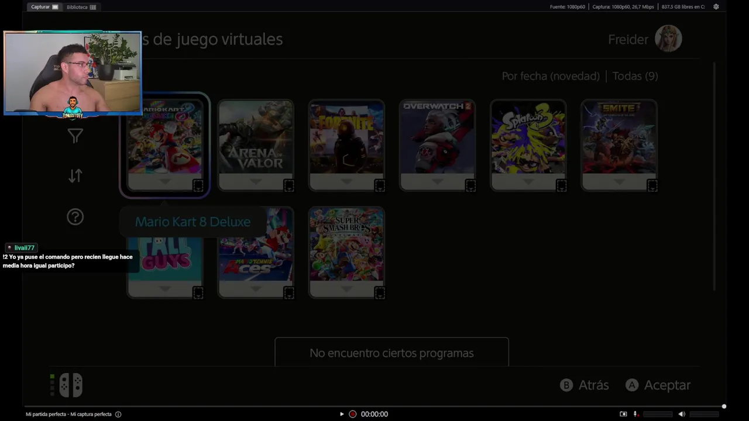Screen dimensions: 749x421
Task: Click the filter funnel icon in sidebar
Action: tap(75, 136)
